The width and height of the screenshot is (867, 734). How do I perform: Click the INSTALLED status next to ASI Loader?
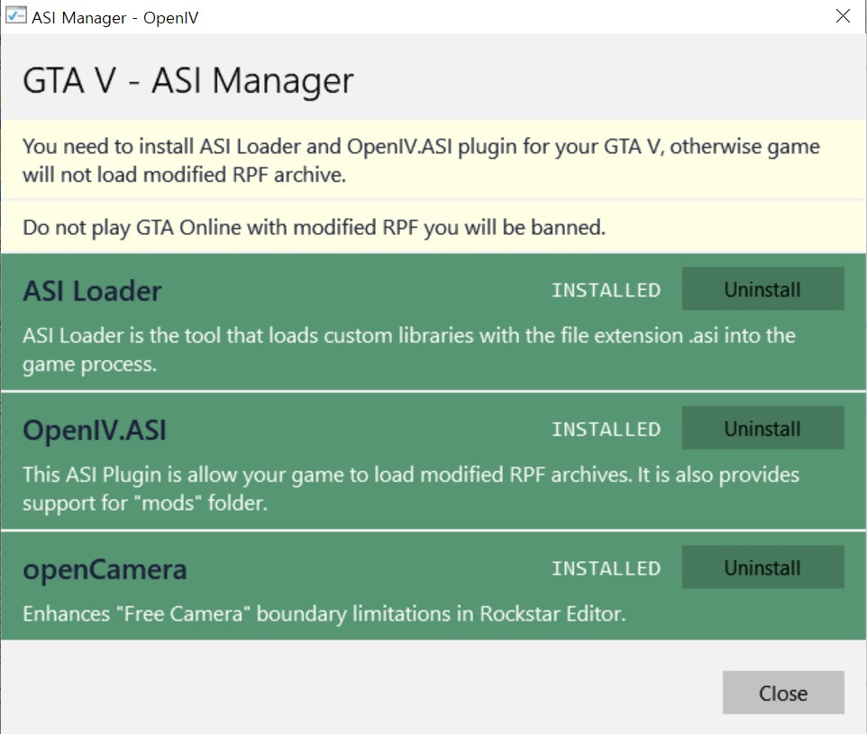point(606,290)
